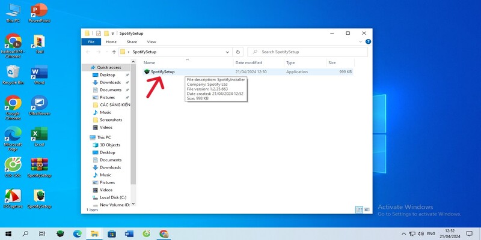Viewport: 481px width, 240px height.
Task: Open the recent locations dropdown
Action: (x=107, y=52)
